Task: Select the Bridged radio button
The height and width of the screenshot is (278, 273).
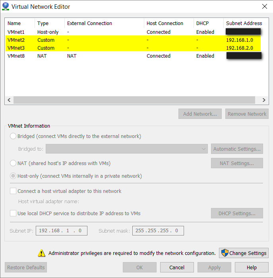Action: [x=13, y=136]
